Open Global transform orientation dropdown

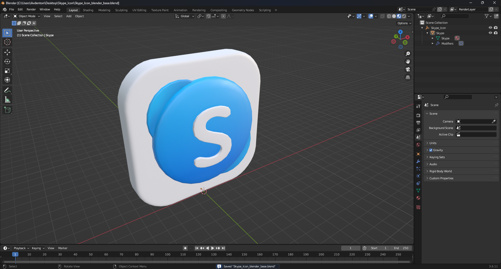point(185,16)
